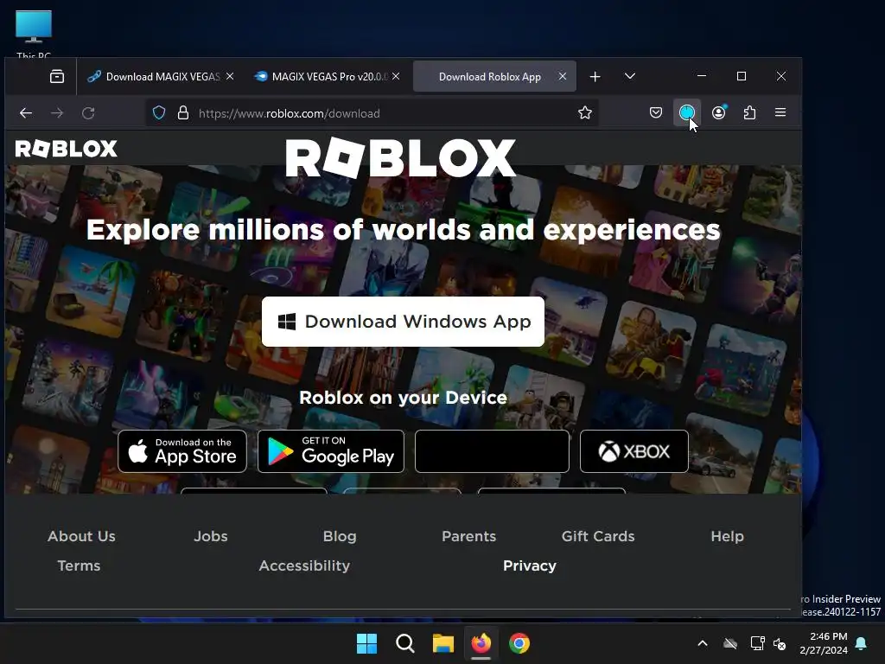Show site security padlock info
The image size is (885, 664).
click(183, 113)
